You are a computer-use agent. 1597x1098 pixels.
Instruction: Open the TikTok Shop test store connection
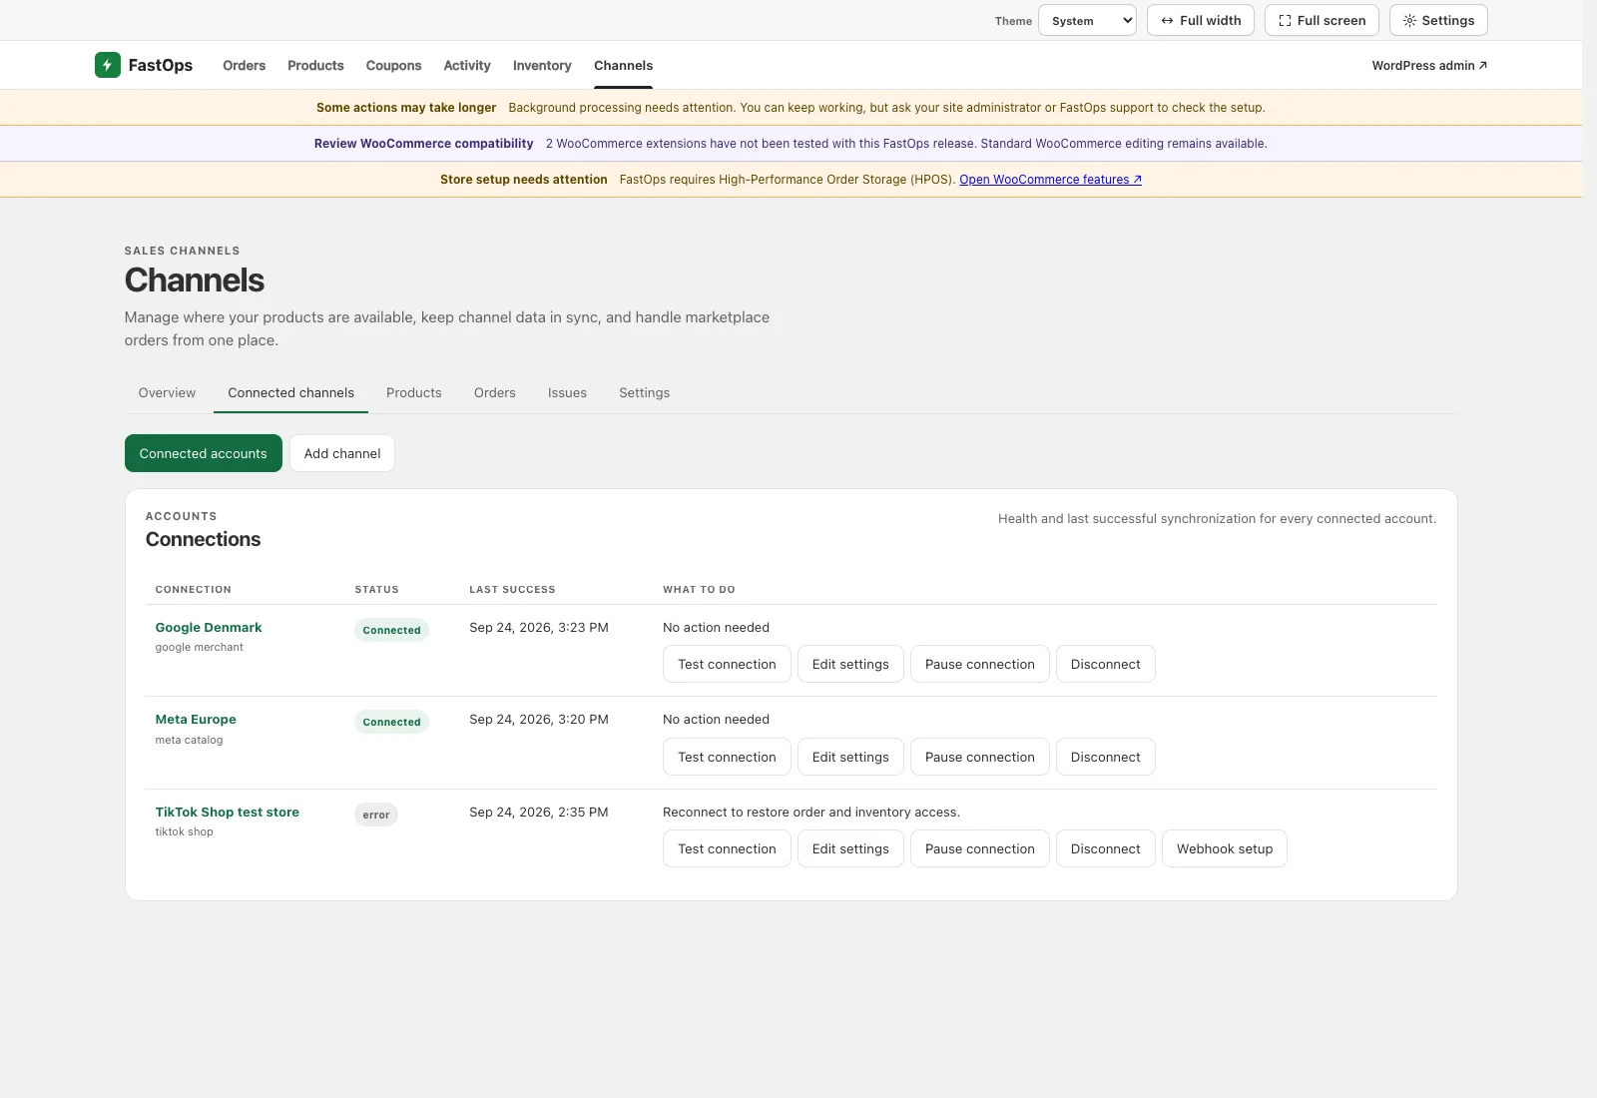[x=227, y=813]
